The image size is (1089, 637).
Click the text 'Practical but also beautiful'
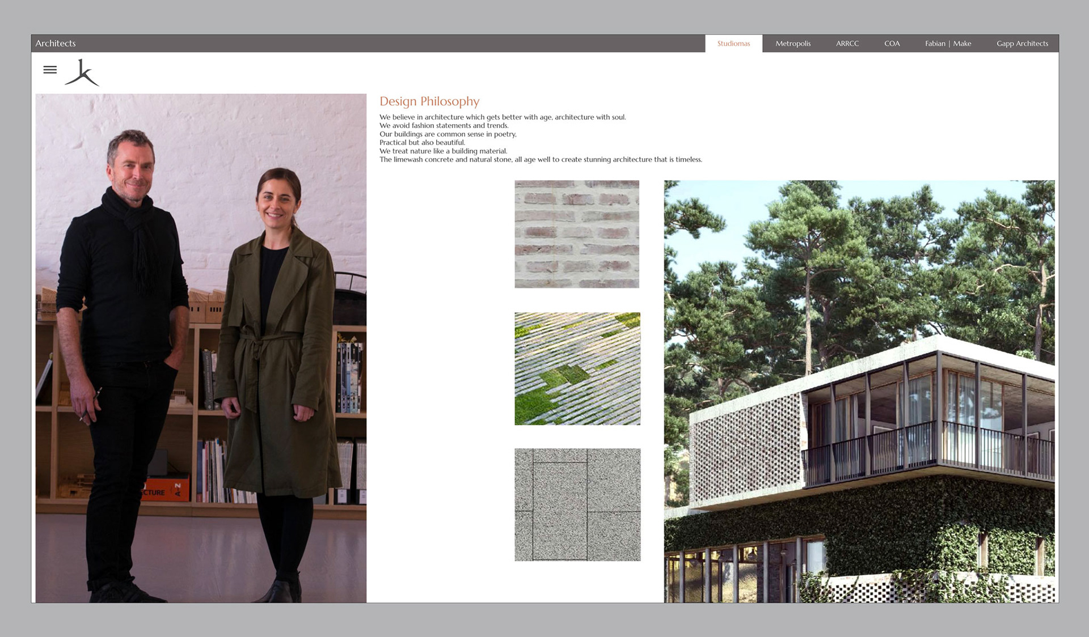(x=422, y=143)
